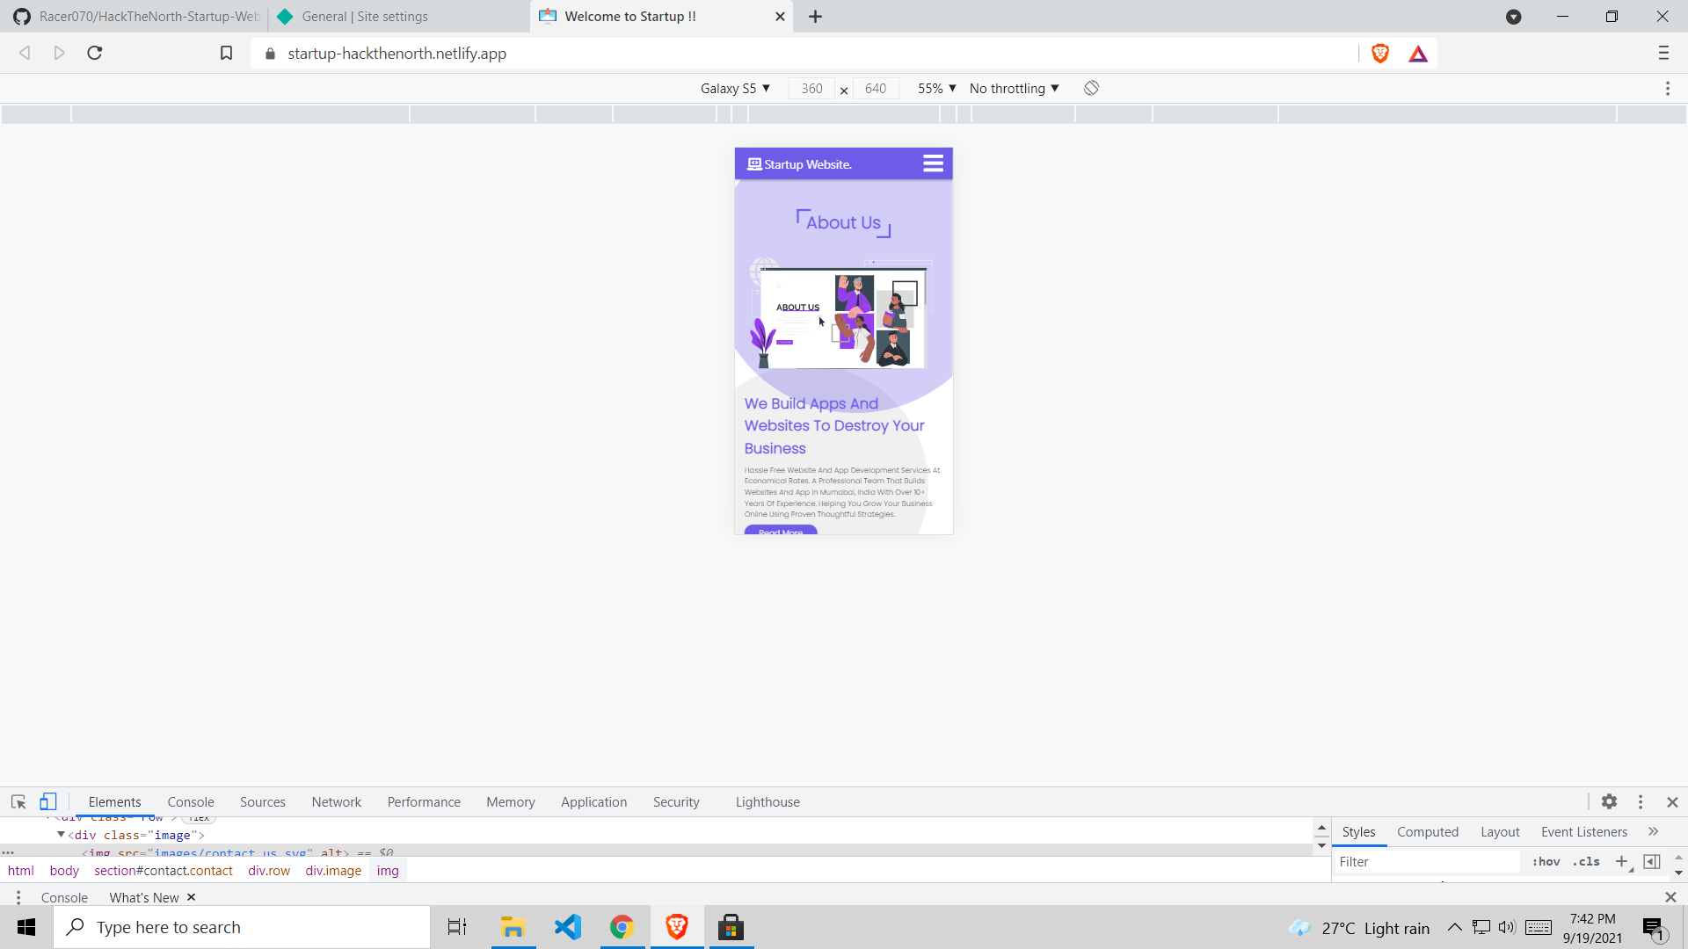Toggle .cls class editor
The image size is (1688, 949).
[1586, 862]
